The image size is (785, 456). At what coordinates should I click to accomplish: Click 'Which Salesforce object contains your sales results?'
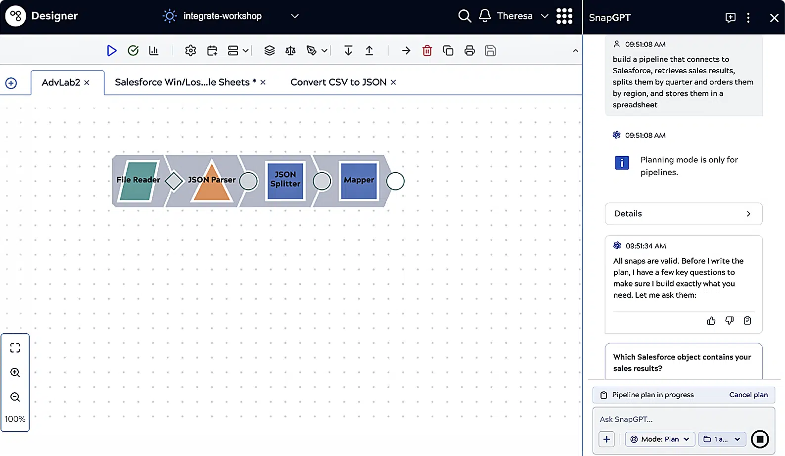[682, 363]
